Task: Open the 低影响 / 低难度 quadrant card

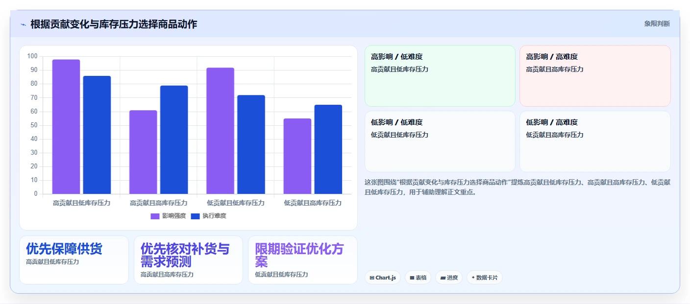Action: pos(440,141)
